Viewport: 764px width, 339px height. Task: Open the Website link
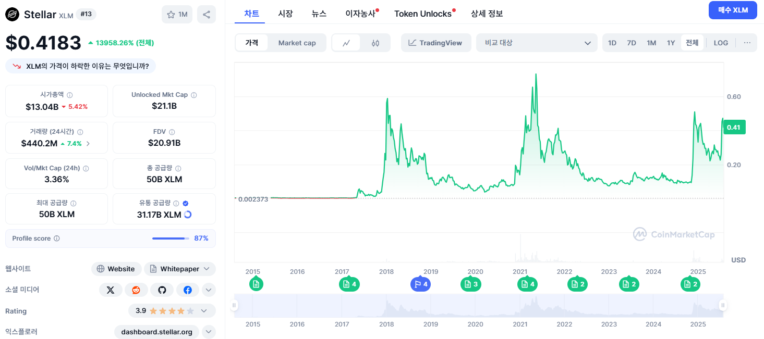click(x=116, y=269)
